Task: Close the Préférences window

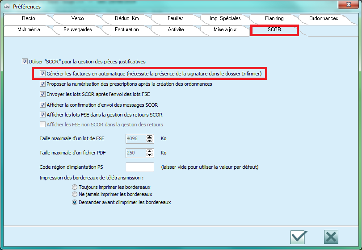Action: [349, 4]
